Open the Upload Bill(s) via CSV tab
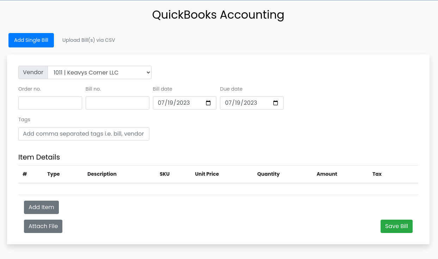 88,40
